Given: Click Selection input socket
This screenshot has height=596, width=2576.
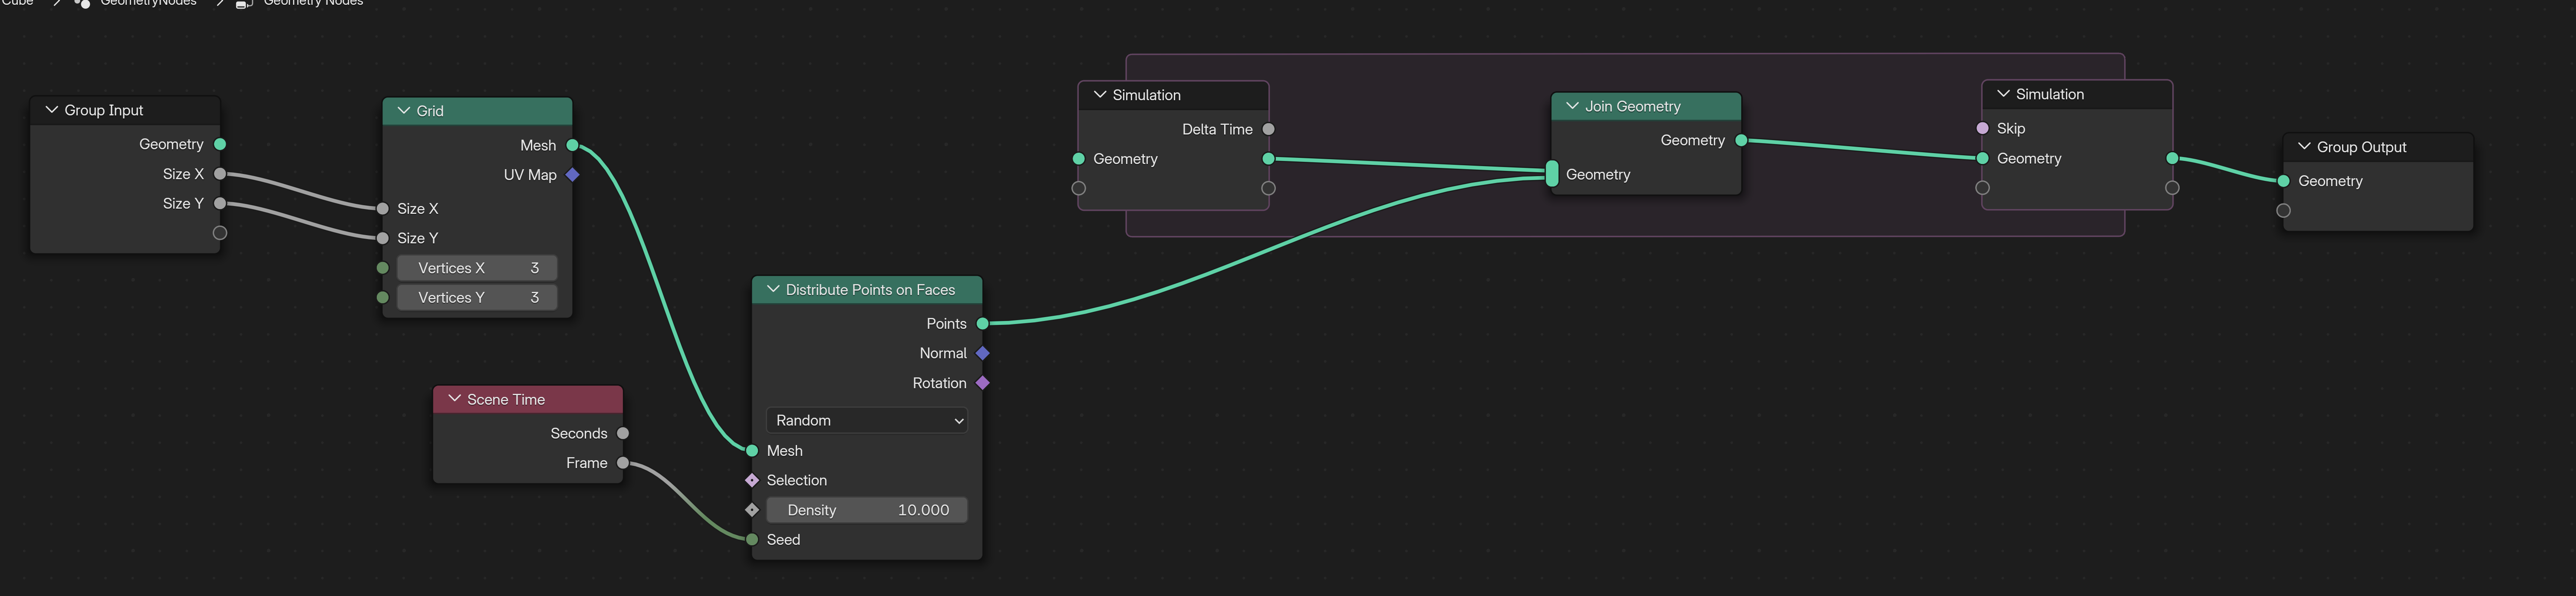Looking at the screenshot, I should point(752,481).
